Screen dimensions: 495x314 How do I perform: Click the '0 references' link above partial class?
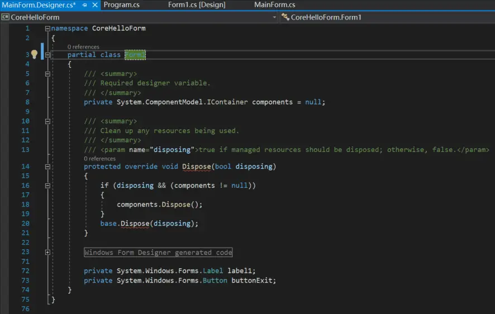(x=83, y=47)
